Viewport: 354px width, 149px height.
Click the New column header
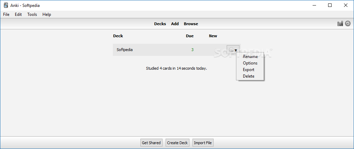213,36
